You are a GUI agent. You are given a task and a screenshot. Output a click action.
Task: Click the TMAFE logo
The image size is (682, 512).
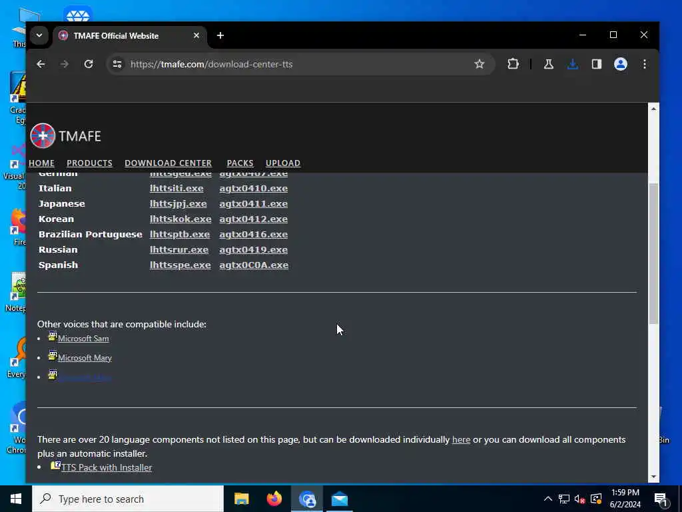tap(65, 136)
